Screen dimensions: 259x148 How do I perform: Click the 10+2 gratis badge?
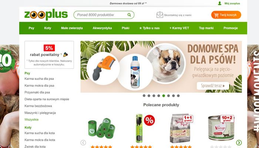pos(227,119)
